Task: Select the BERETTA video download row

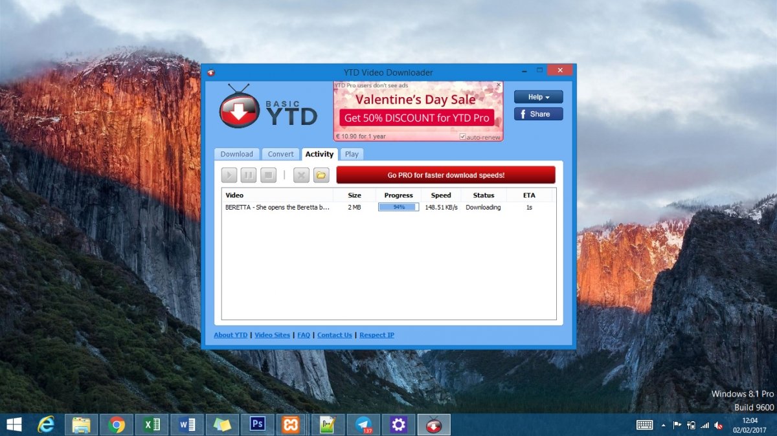Action: click(x=388, y=207)
